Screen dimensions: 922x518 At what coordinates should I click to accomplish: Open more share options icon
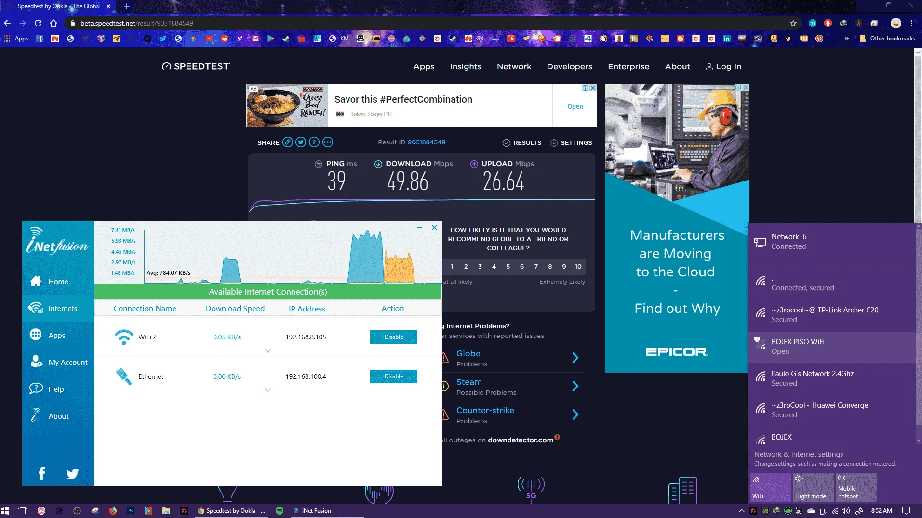coord(328,142)
